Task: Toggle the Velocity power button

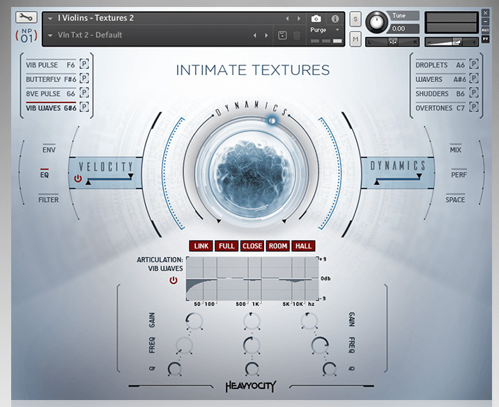Action: 78,179
